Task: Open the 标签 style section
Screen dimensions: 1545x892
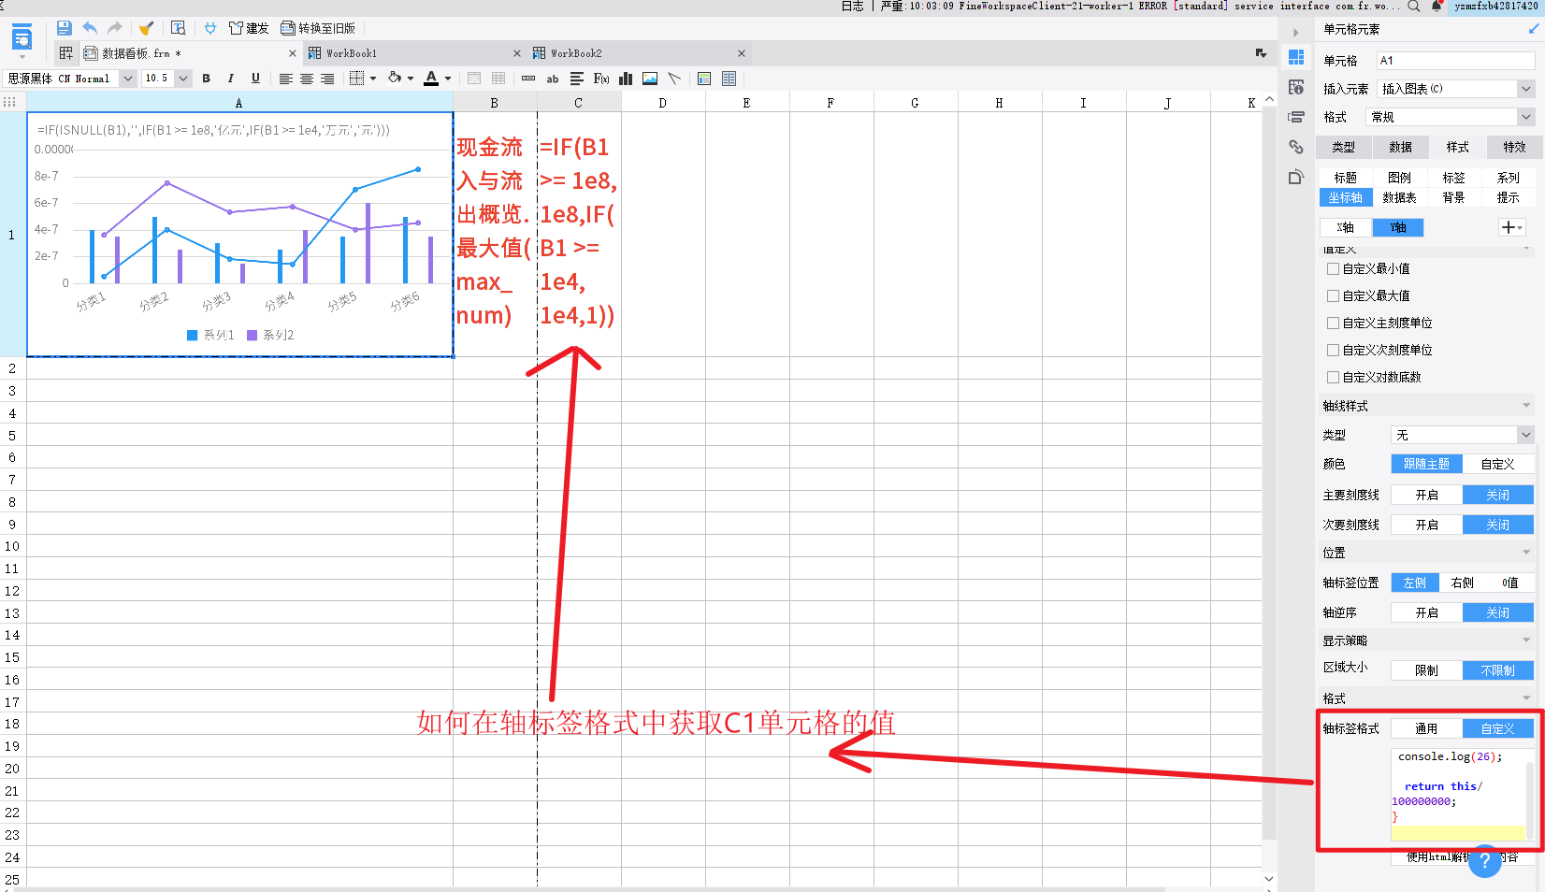Action: 1453,177
